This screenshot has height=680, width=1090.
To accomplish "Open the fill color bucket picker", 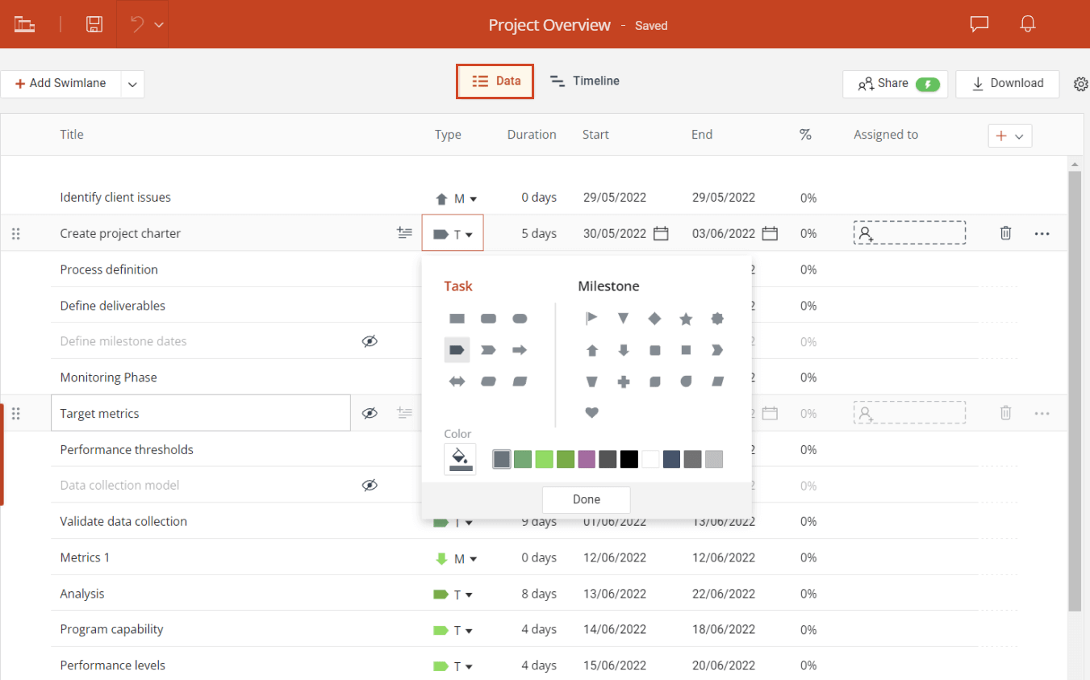I will pyautogui.click(x=460, y=458).
